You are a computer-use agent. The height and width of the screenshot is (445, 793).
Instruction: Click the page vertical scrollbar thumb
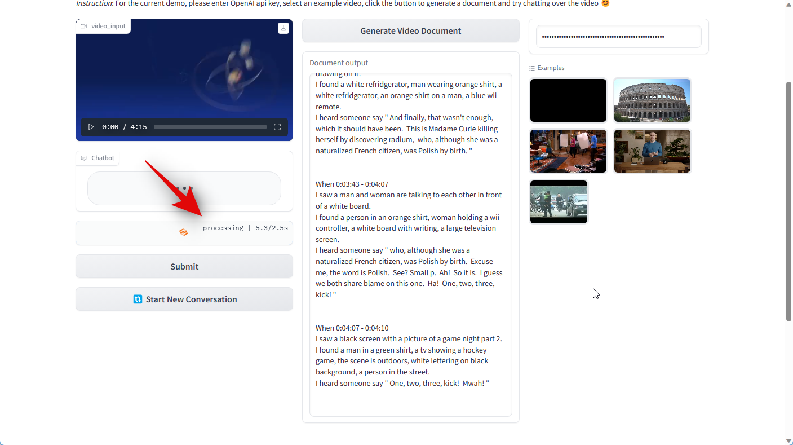click(x=788, y=202)
